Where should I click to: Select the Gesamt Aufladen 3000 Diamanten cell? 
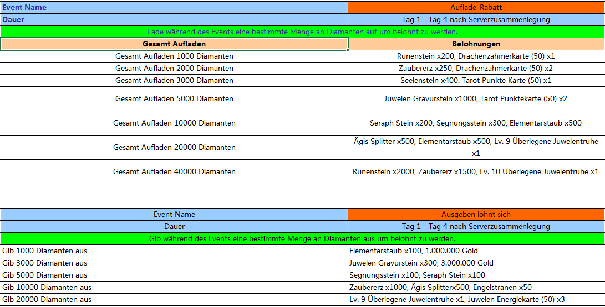pyautogui.click(x=174, y=80)
